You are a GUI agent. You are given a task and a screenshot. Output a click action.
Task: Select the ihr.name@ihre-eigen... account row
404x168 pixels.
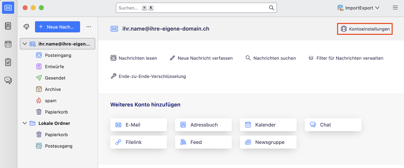point(58,44)
